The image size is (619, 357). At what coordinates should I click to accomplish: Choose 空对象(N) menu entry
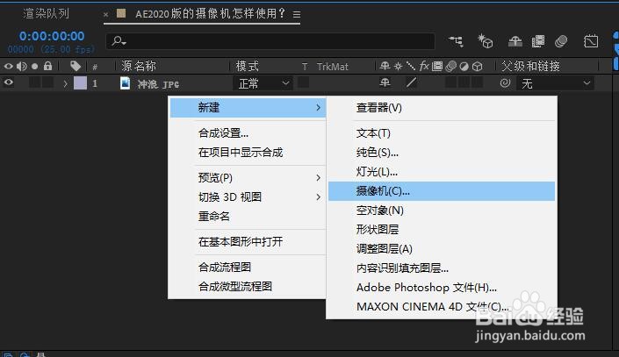click(x=442, y=211)
